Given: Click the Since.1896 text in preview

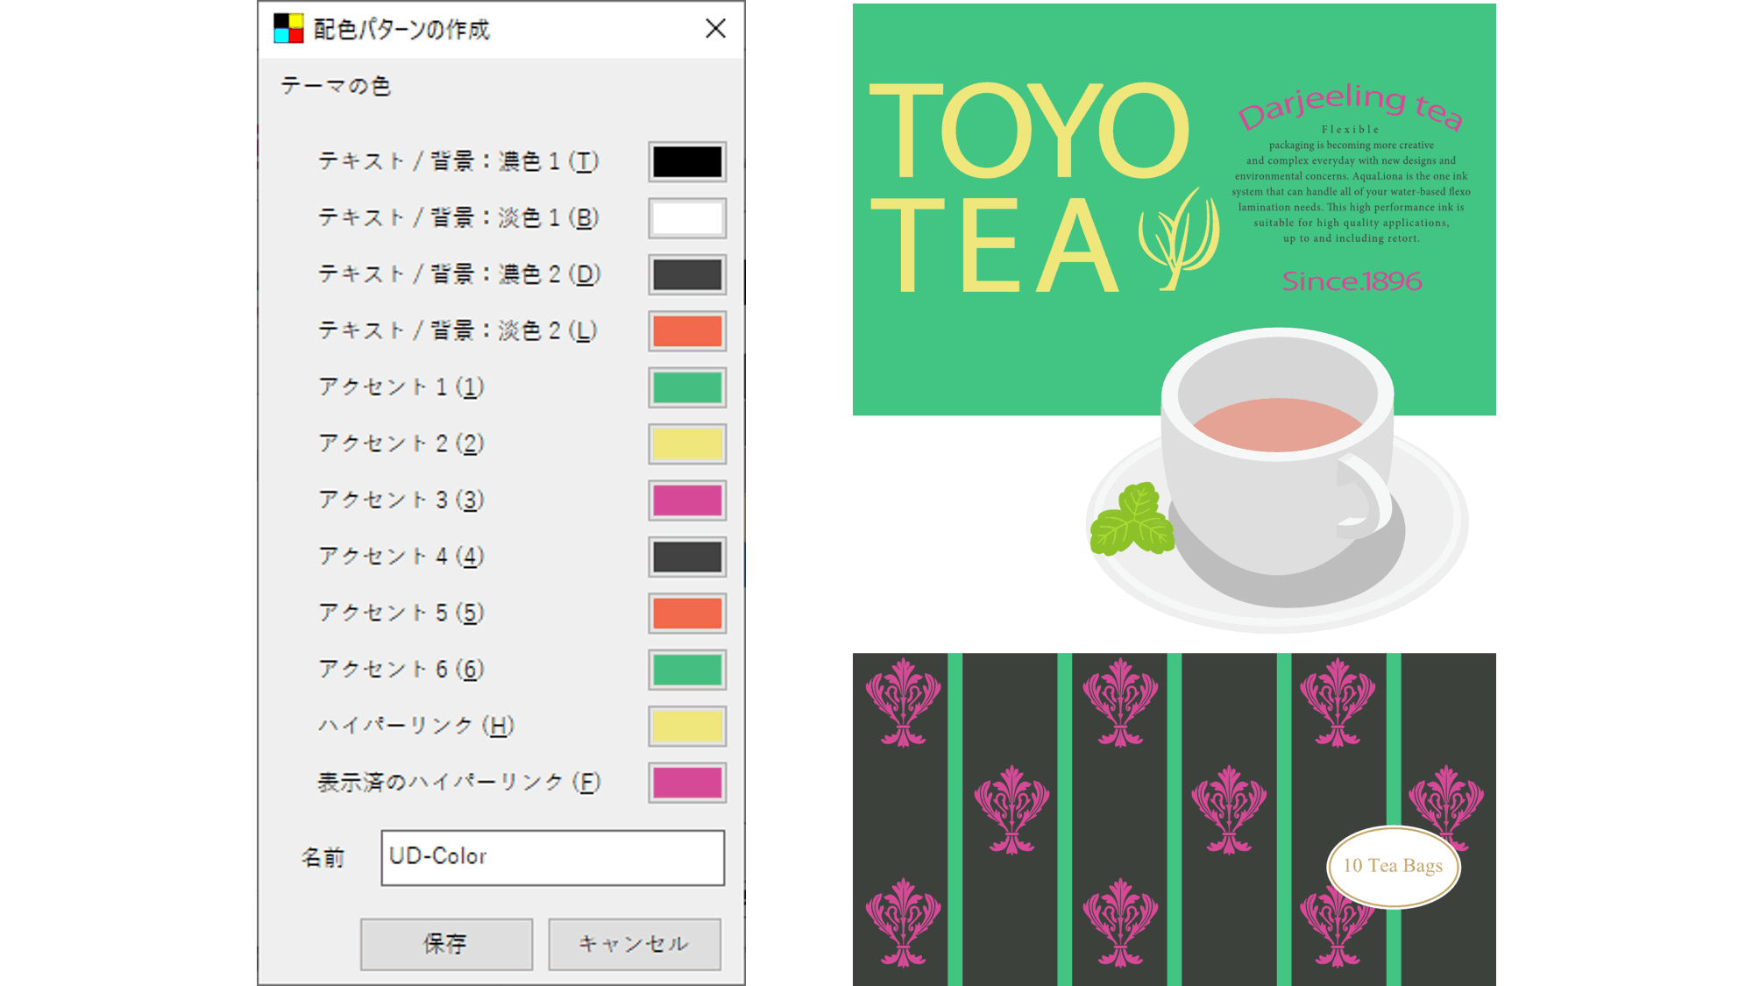Looking at the screenshot, I should [x=1352, y=281].
